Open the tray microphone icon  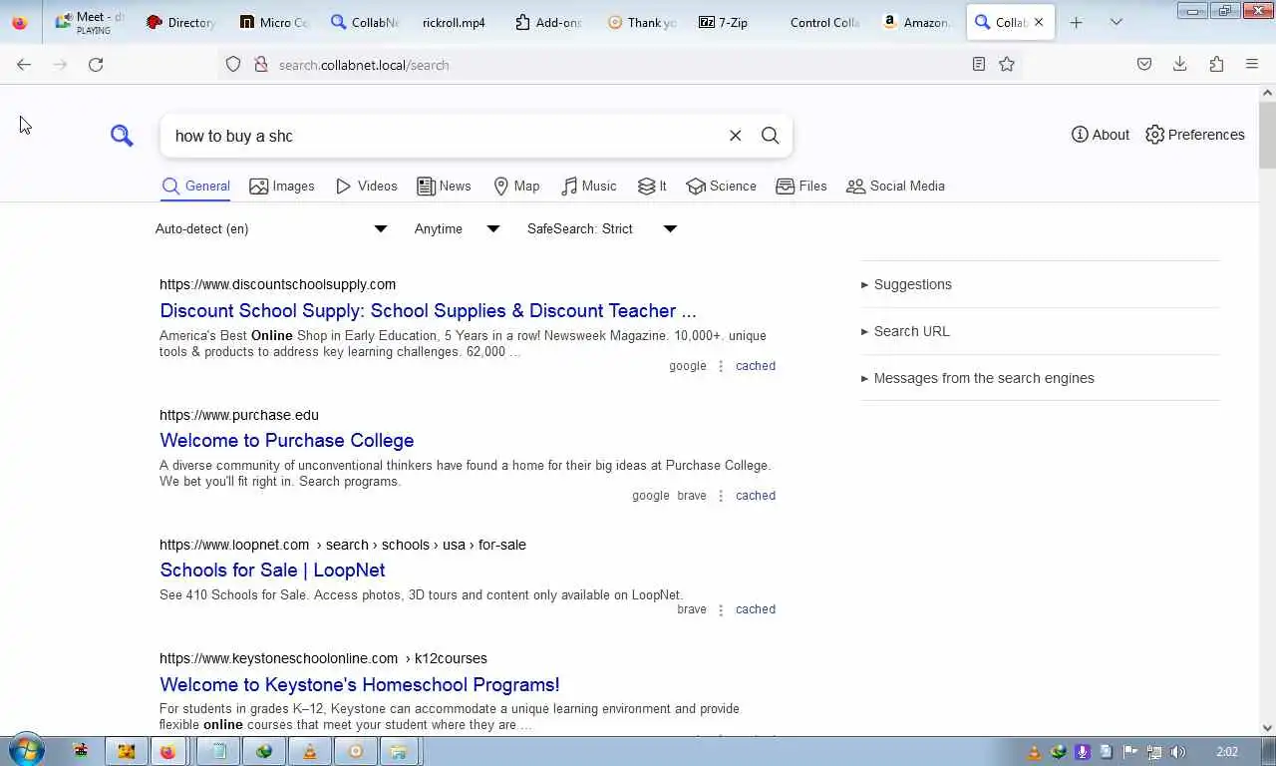tap(1082, 752)
